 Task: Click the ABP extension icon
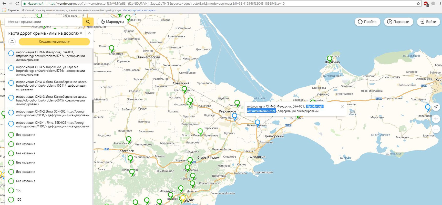click(426, 4)
